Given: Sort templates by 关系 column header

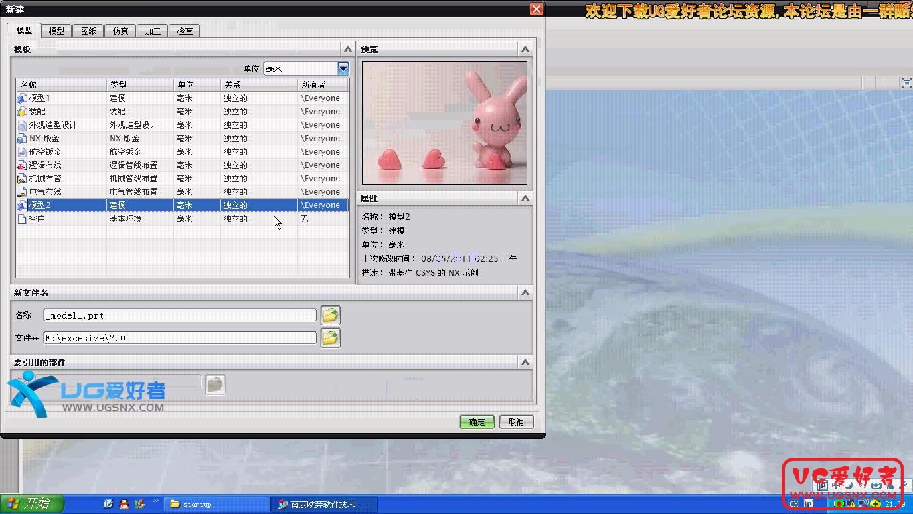Looking at the screenshot, I should [x=259, y=85].
